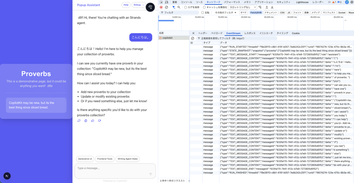
Task: Open the スロットリングなし throttling dropdown
Action: [x=243, y=7]
